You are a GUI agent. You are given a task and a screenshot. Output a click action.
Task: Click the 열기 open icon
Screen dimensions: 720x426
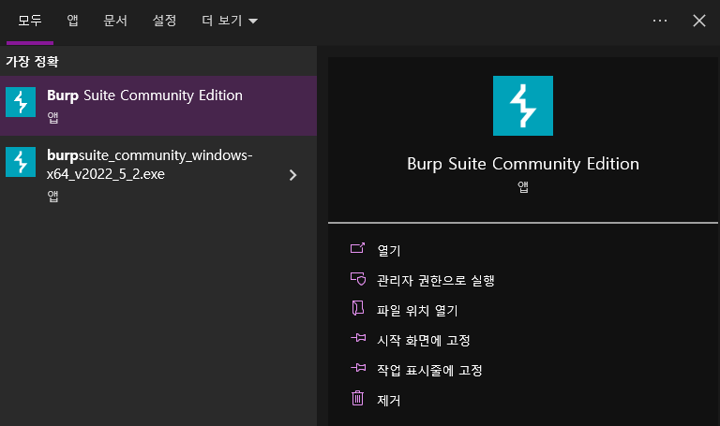358,248
